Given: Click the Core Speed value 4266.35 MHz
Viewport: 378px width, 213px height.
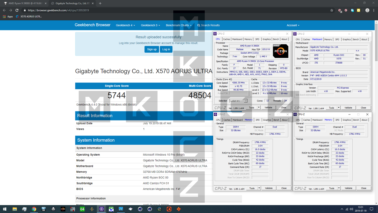Looking at the screenshot, I should [239, 83].
